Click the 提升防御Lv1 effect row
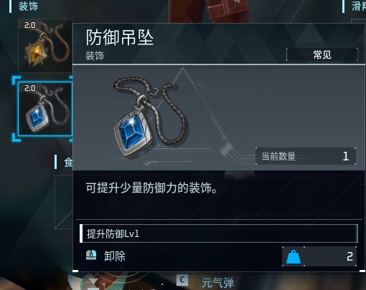 point(219,233)
